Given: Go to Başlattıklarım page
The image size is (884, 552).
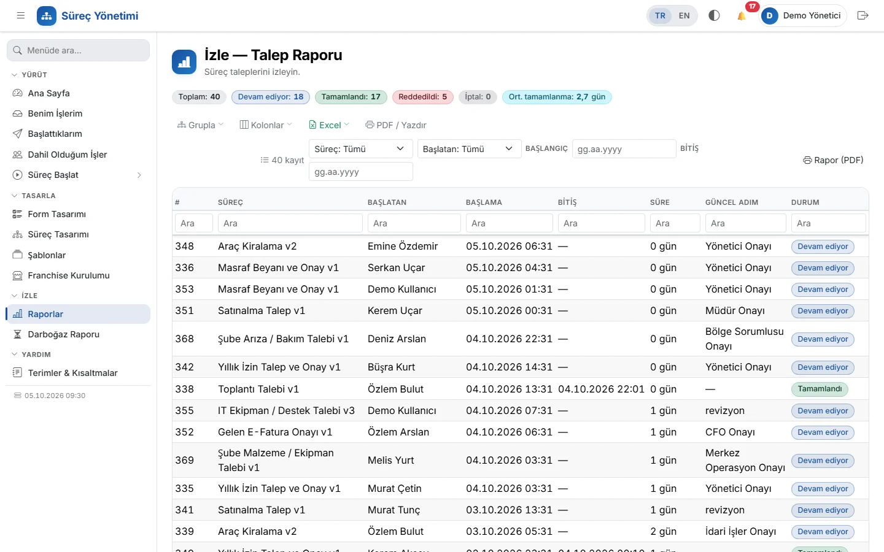Looking at the screenshot, I should tap(78, 134).
